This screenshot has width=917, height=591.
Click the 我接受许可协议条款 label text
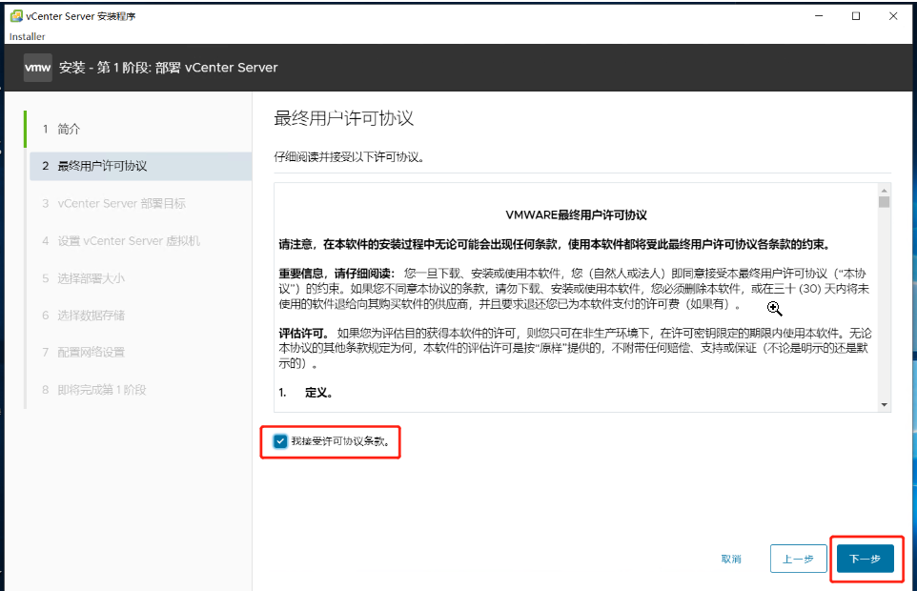coord(340,441)
